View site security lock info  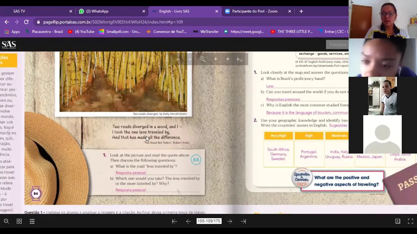[38, 22]
